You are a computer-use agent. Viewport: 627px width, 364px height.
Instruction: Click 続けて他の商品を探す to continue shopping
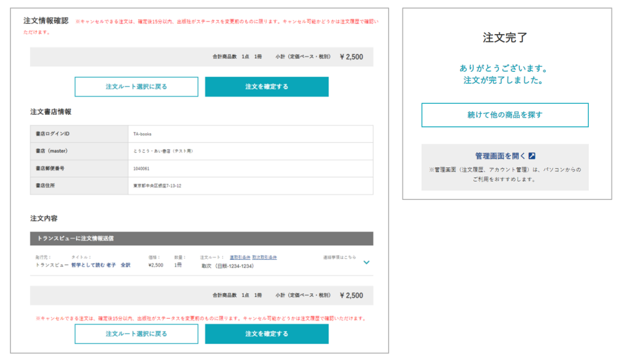click(505, 115)
